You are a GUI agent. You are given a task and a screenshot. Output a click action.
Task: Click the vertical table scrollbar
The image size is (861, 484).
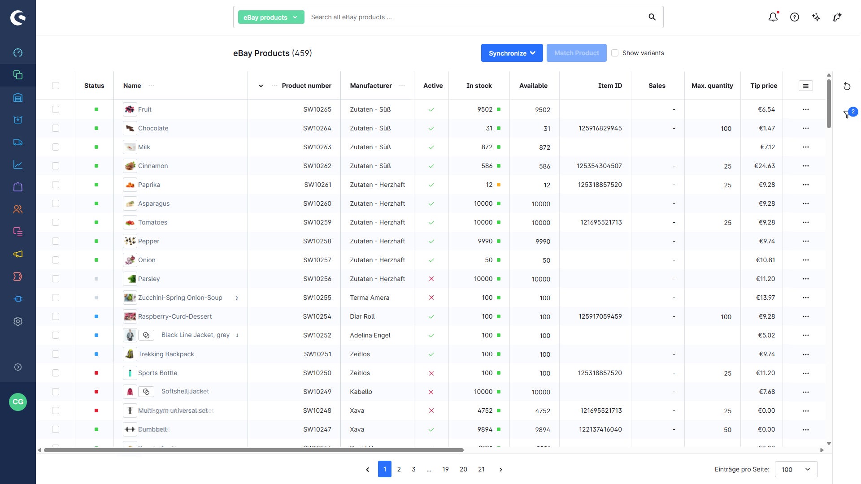coord(829,103)
